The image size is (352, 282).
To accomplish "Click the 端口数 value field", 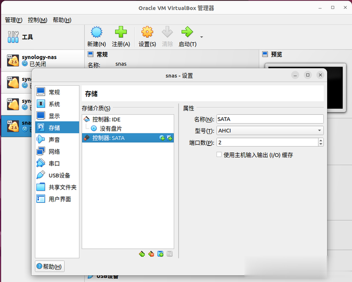I will click(267, 142).
